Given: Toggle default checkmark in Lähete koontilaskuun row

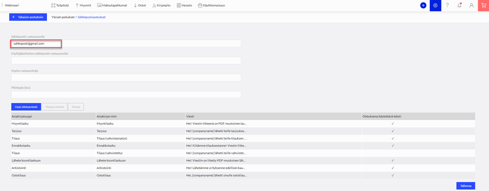Looking at the screenshot, I should [393, 161].
